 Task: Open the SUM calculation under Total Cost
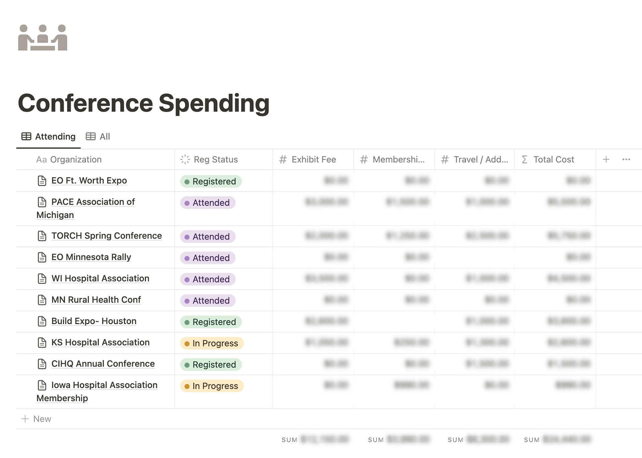point(557,439)
